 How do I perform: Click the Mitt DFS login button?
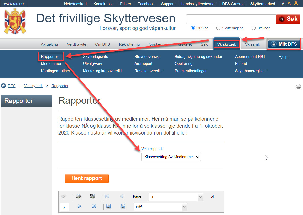(284, 44)
